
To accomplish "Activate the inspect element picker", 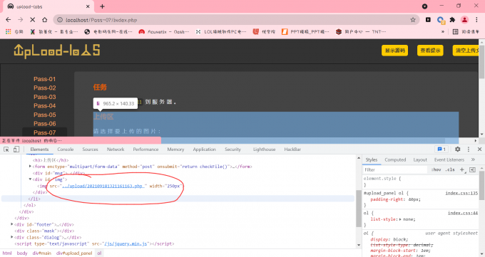I will tap(6, 150).
